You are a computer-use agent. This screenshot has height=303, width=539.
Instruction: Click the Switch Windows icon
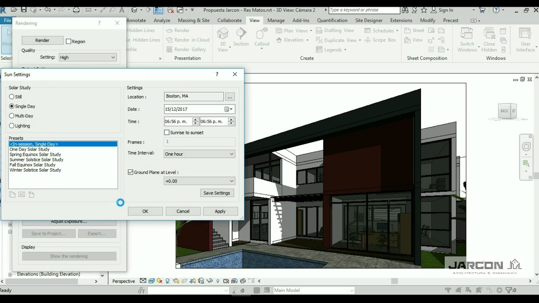click(x=467, y=34)
